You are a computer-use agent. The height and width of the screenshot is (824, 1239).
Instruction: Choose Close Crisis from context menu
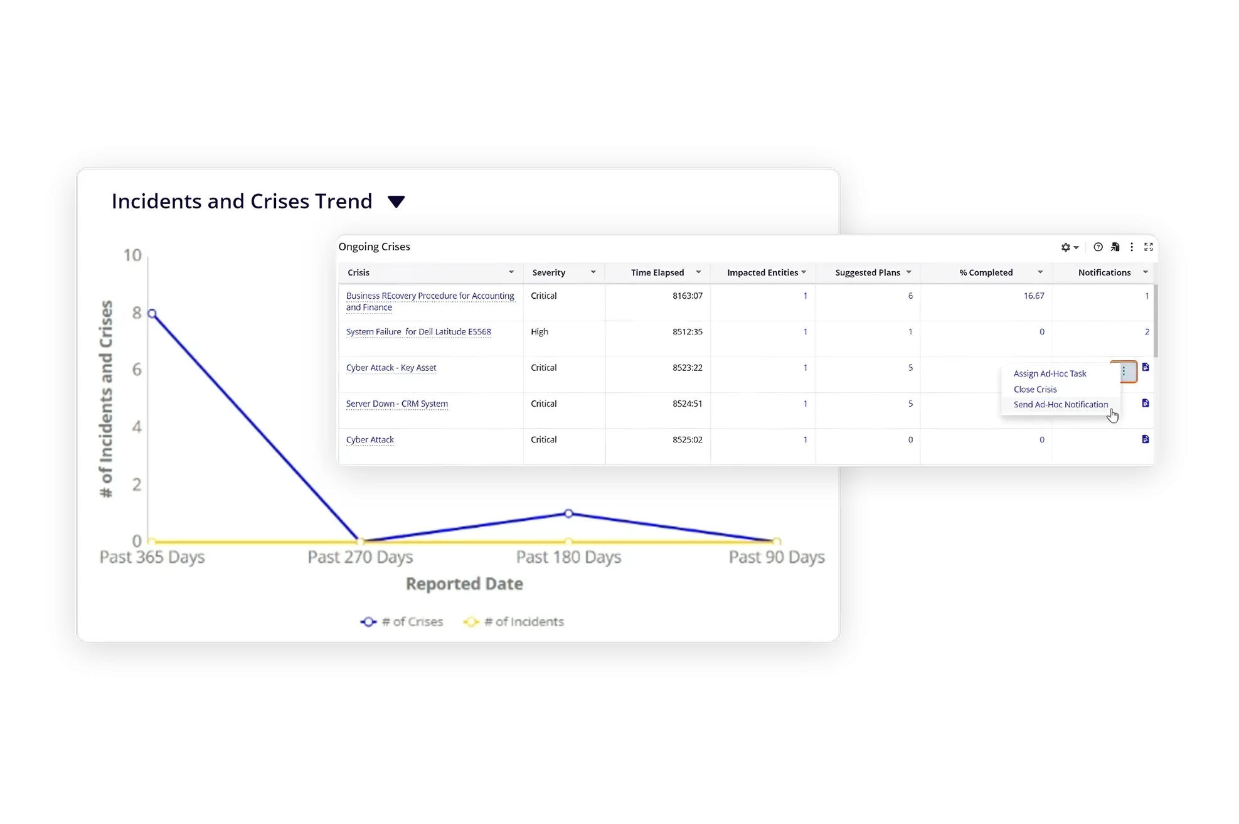click(1035, 389)
